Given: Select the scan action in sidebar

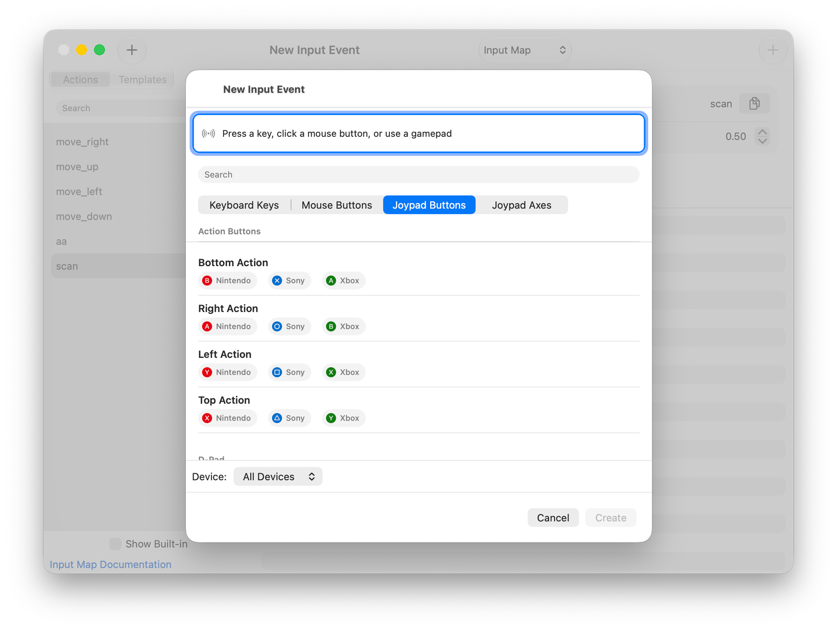Looking at the screenshot, I should pos(118,266).
